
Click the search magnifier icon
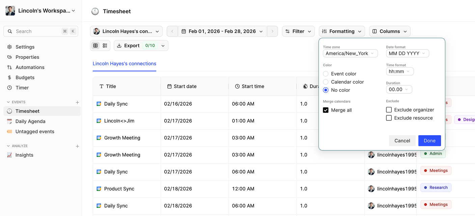pyautogui.click(x=10, y=31)
